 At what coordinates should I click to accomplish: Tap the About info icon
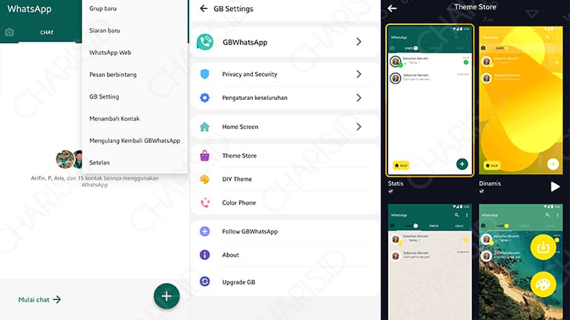[205, 255]
